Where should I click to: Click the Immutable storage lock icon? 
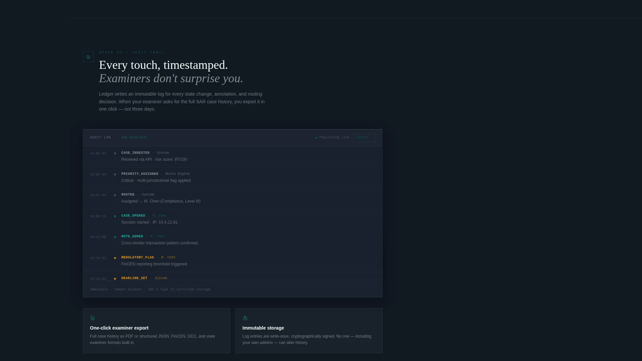(245, 318)
